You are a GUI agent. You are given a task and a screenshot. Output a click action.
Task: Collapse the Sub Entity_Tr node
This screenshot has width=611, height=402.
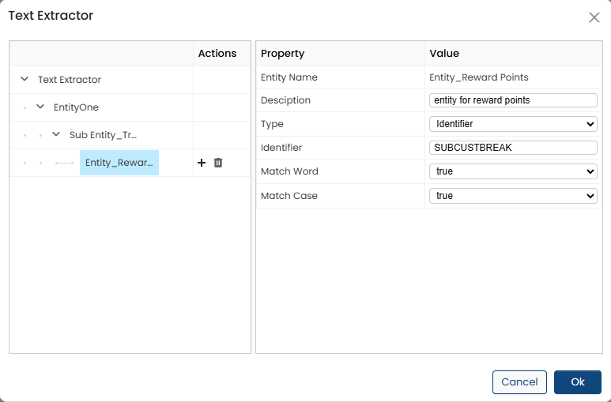pyautogui.click(x=56, y=135)
